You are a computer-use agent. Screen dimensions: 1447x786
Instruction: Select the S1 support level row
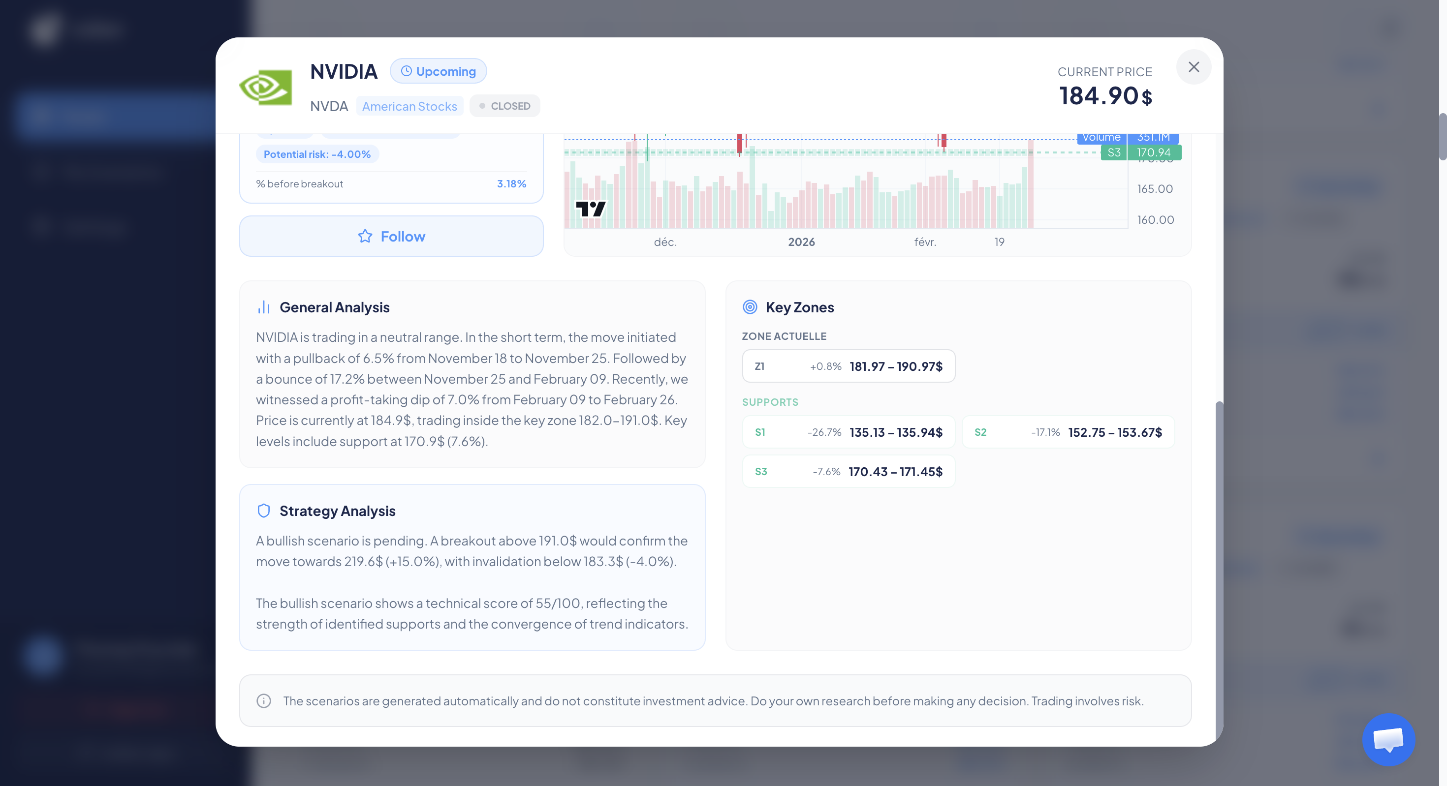(848, 432)
